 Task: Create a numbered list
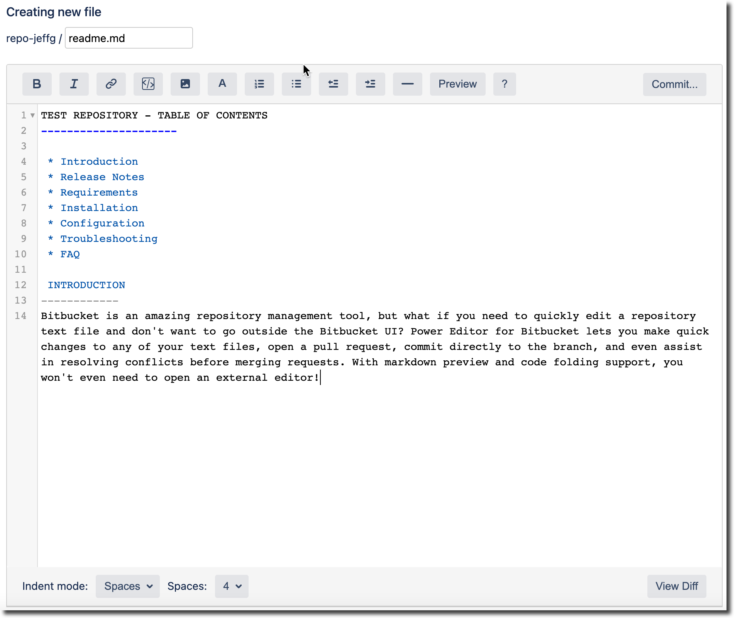tap(259, 84)
